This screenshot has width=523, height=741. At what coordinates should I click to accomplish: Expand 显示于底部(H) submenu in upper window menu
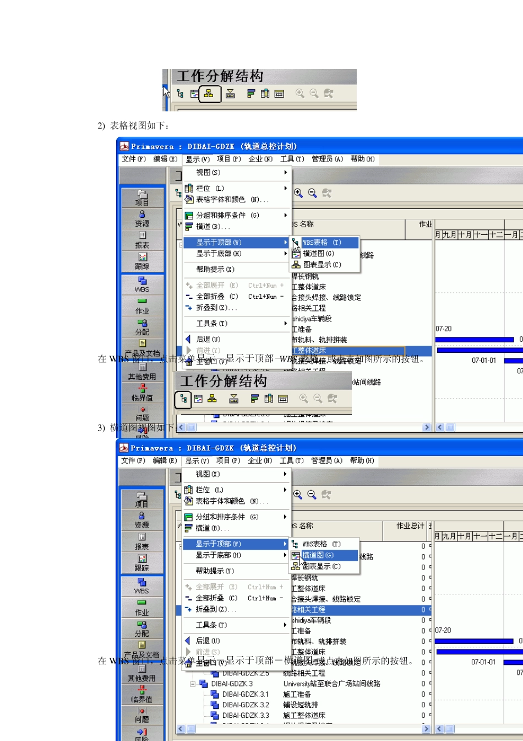pyautogui.click(x=236, y=254)
